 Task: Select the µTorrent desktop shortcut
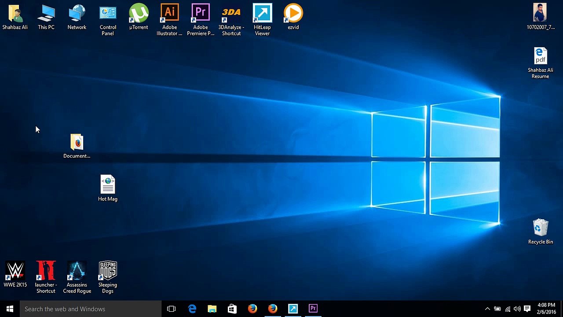pyautogui.click(x=139, y=17)
